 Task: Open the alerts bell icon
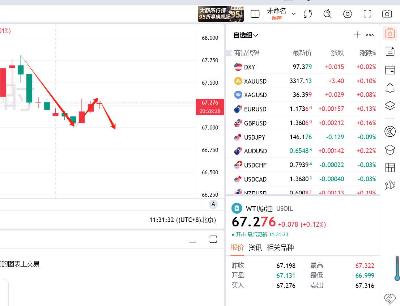pos(390,88)
